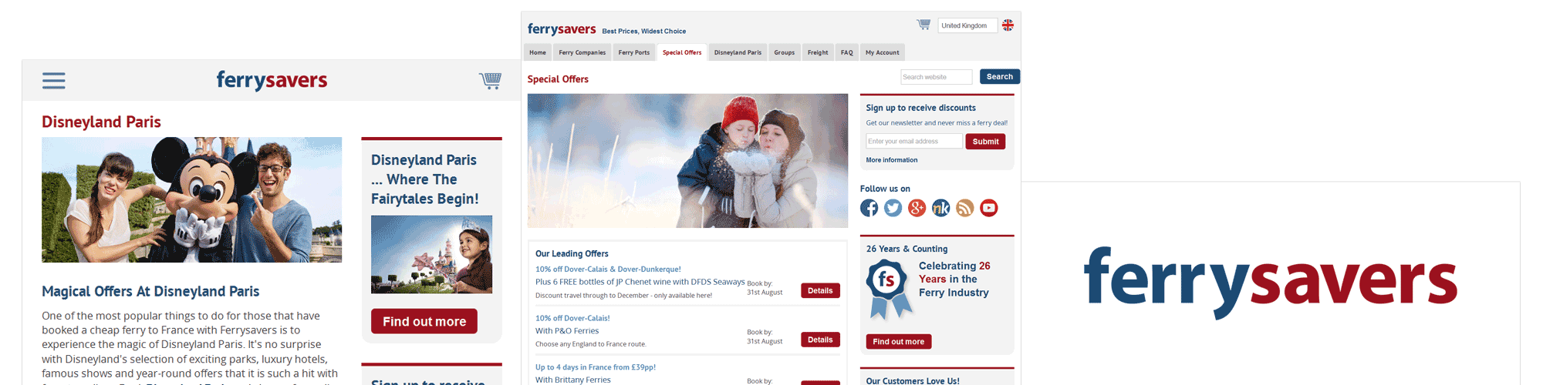
Task: Go to the Home tab
Action: (x=538, y=52)
